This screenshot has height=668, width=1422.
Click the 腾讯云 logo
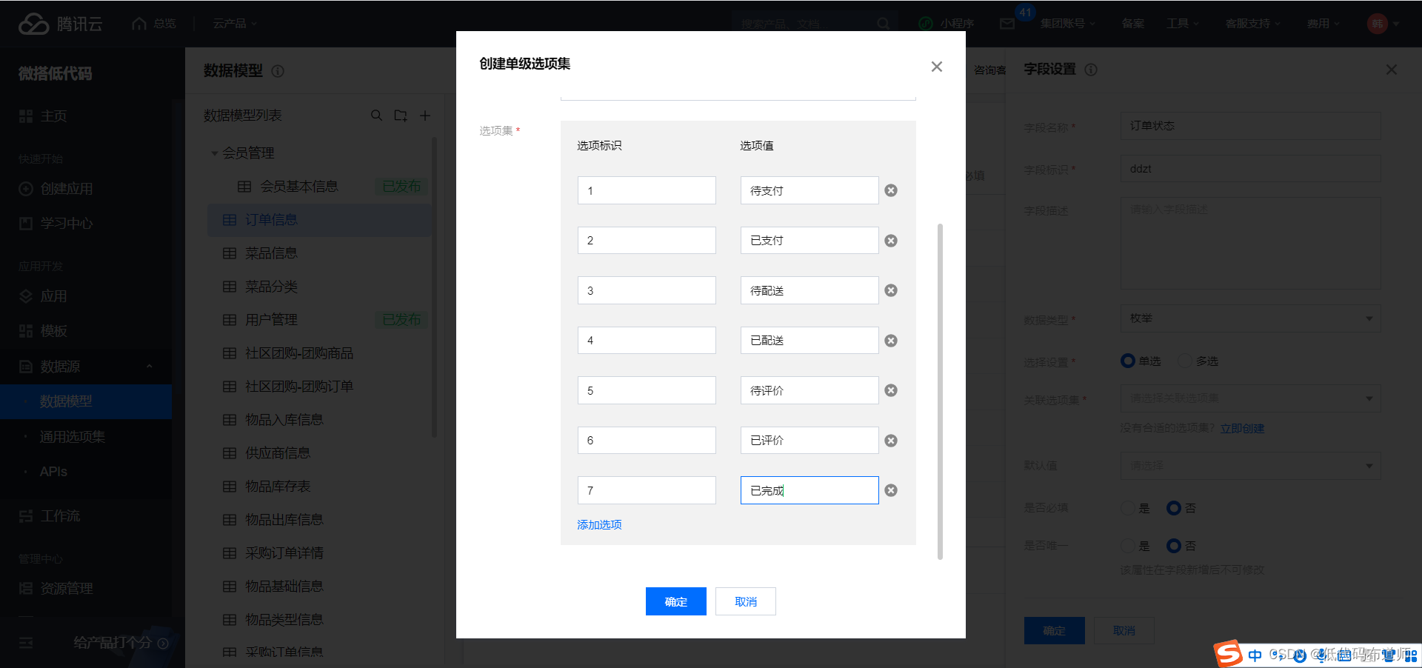pyautogui.click(x=60, y=24)
